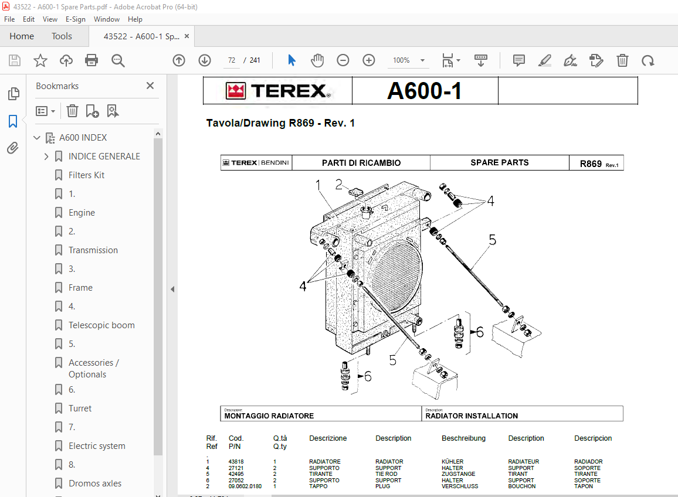Select the Turret bookmark

80,409
